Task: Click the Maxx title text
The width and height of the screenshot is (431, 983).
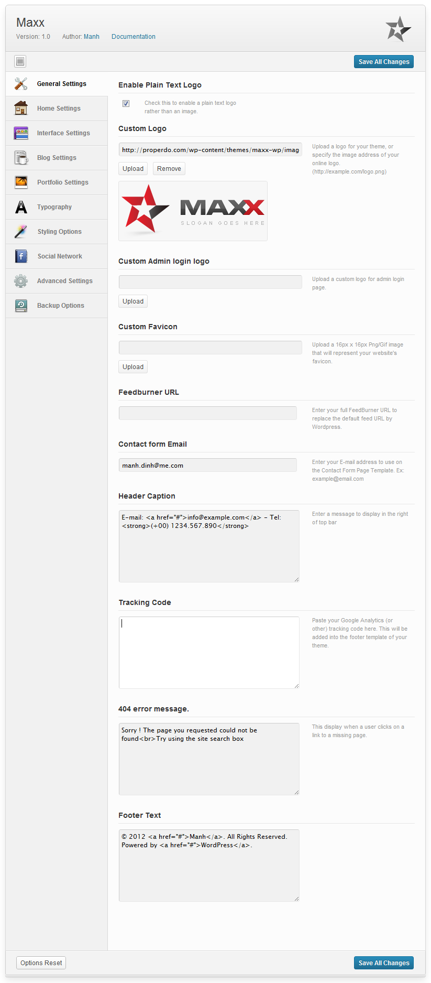Action: point(30,23)
